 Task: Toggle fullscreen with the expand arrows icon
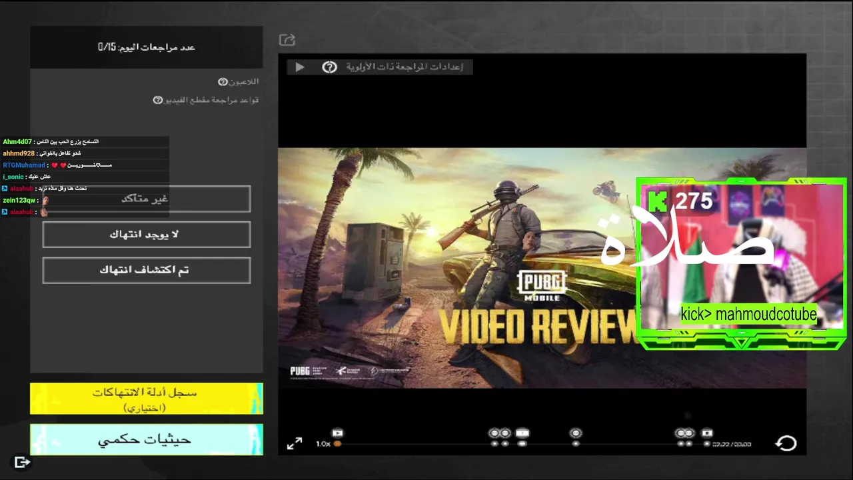click(x=295, y=443)
